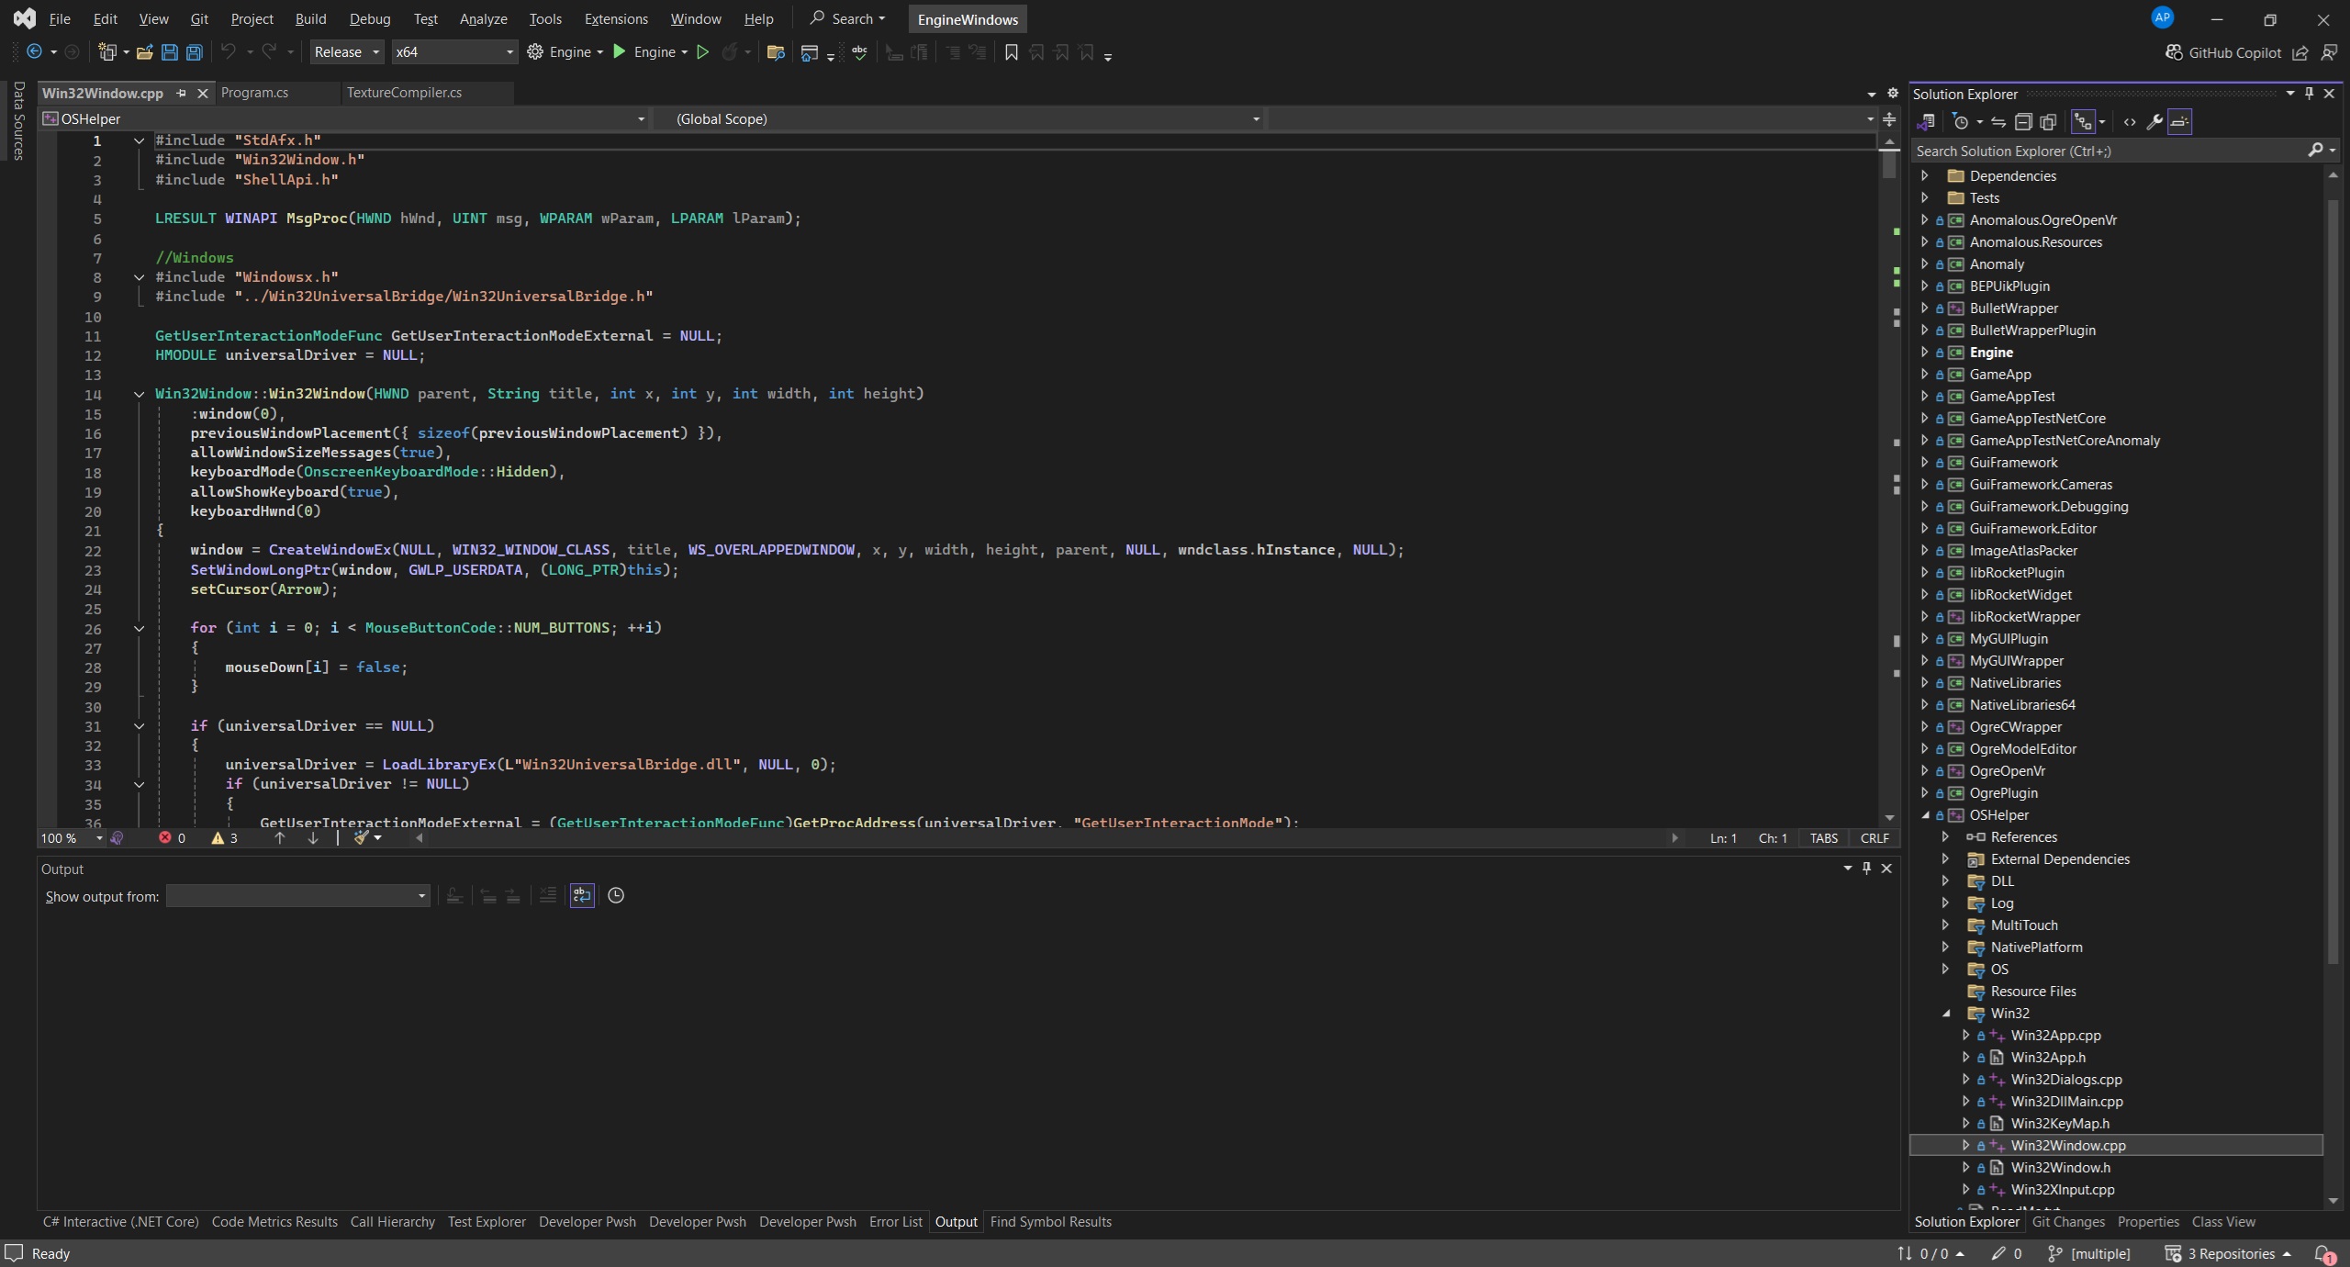This screenshot has height=1267, width=2350.
Task: Open the Git Changes panel tab
Action: [x=2068, y=1222]
